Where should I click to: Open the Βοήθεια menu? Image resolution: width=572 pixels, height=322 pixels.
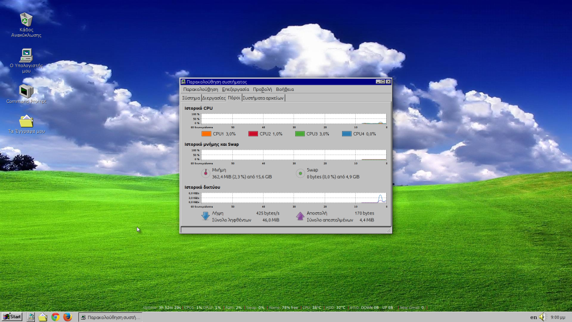pos(284,89)
